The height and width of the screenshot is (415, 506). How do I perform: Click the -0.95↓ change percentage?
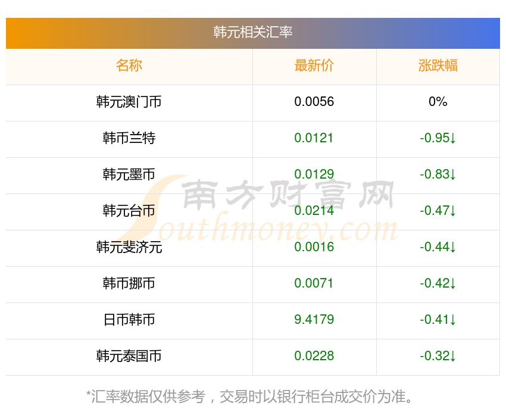(438, 138)
